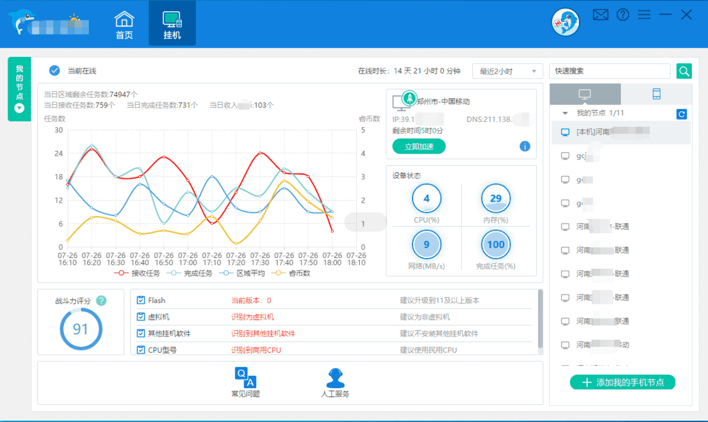
Task: Click the help icon next to 战斗力评分
Action: click(101, 301)
